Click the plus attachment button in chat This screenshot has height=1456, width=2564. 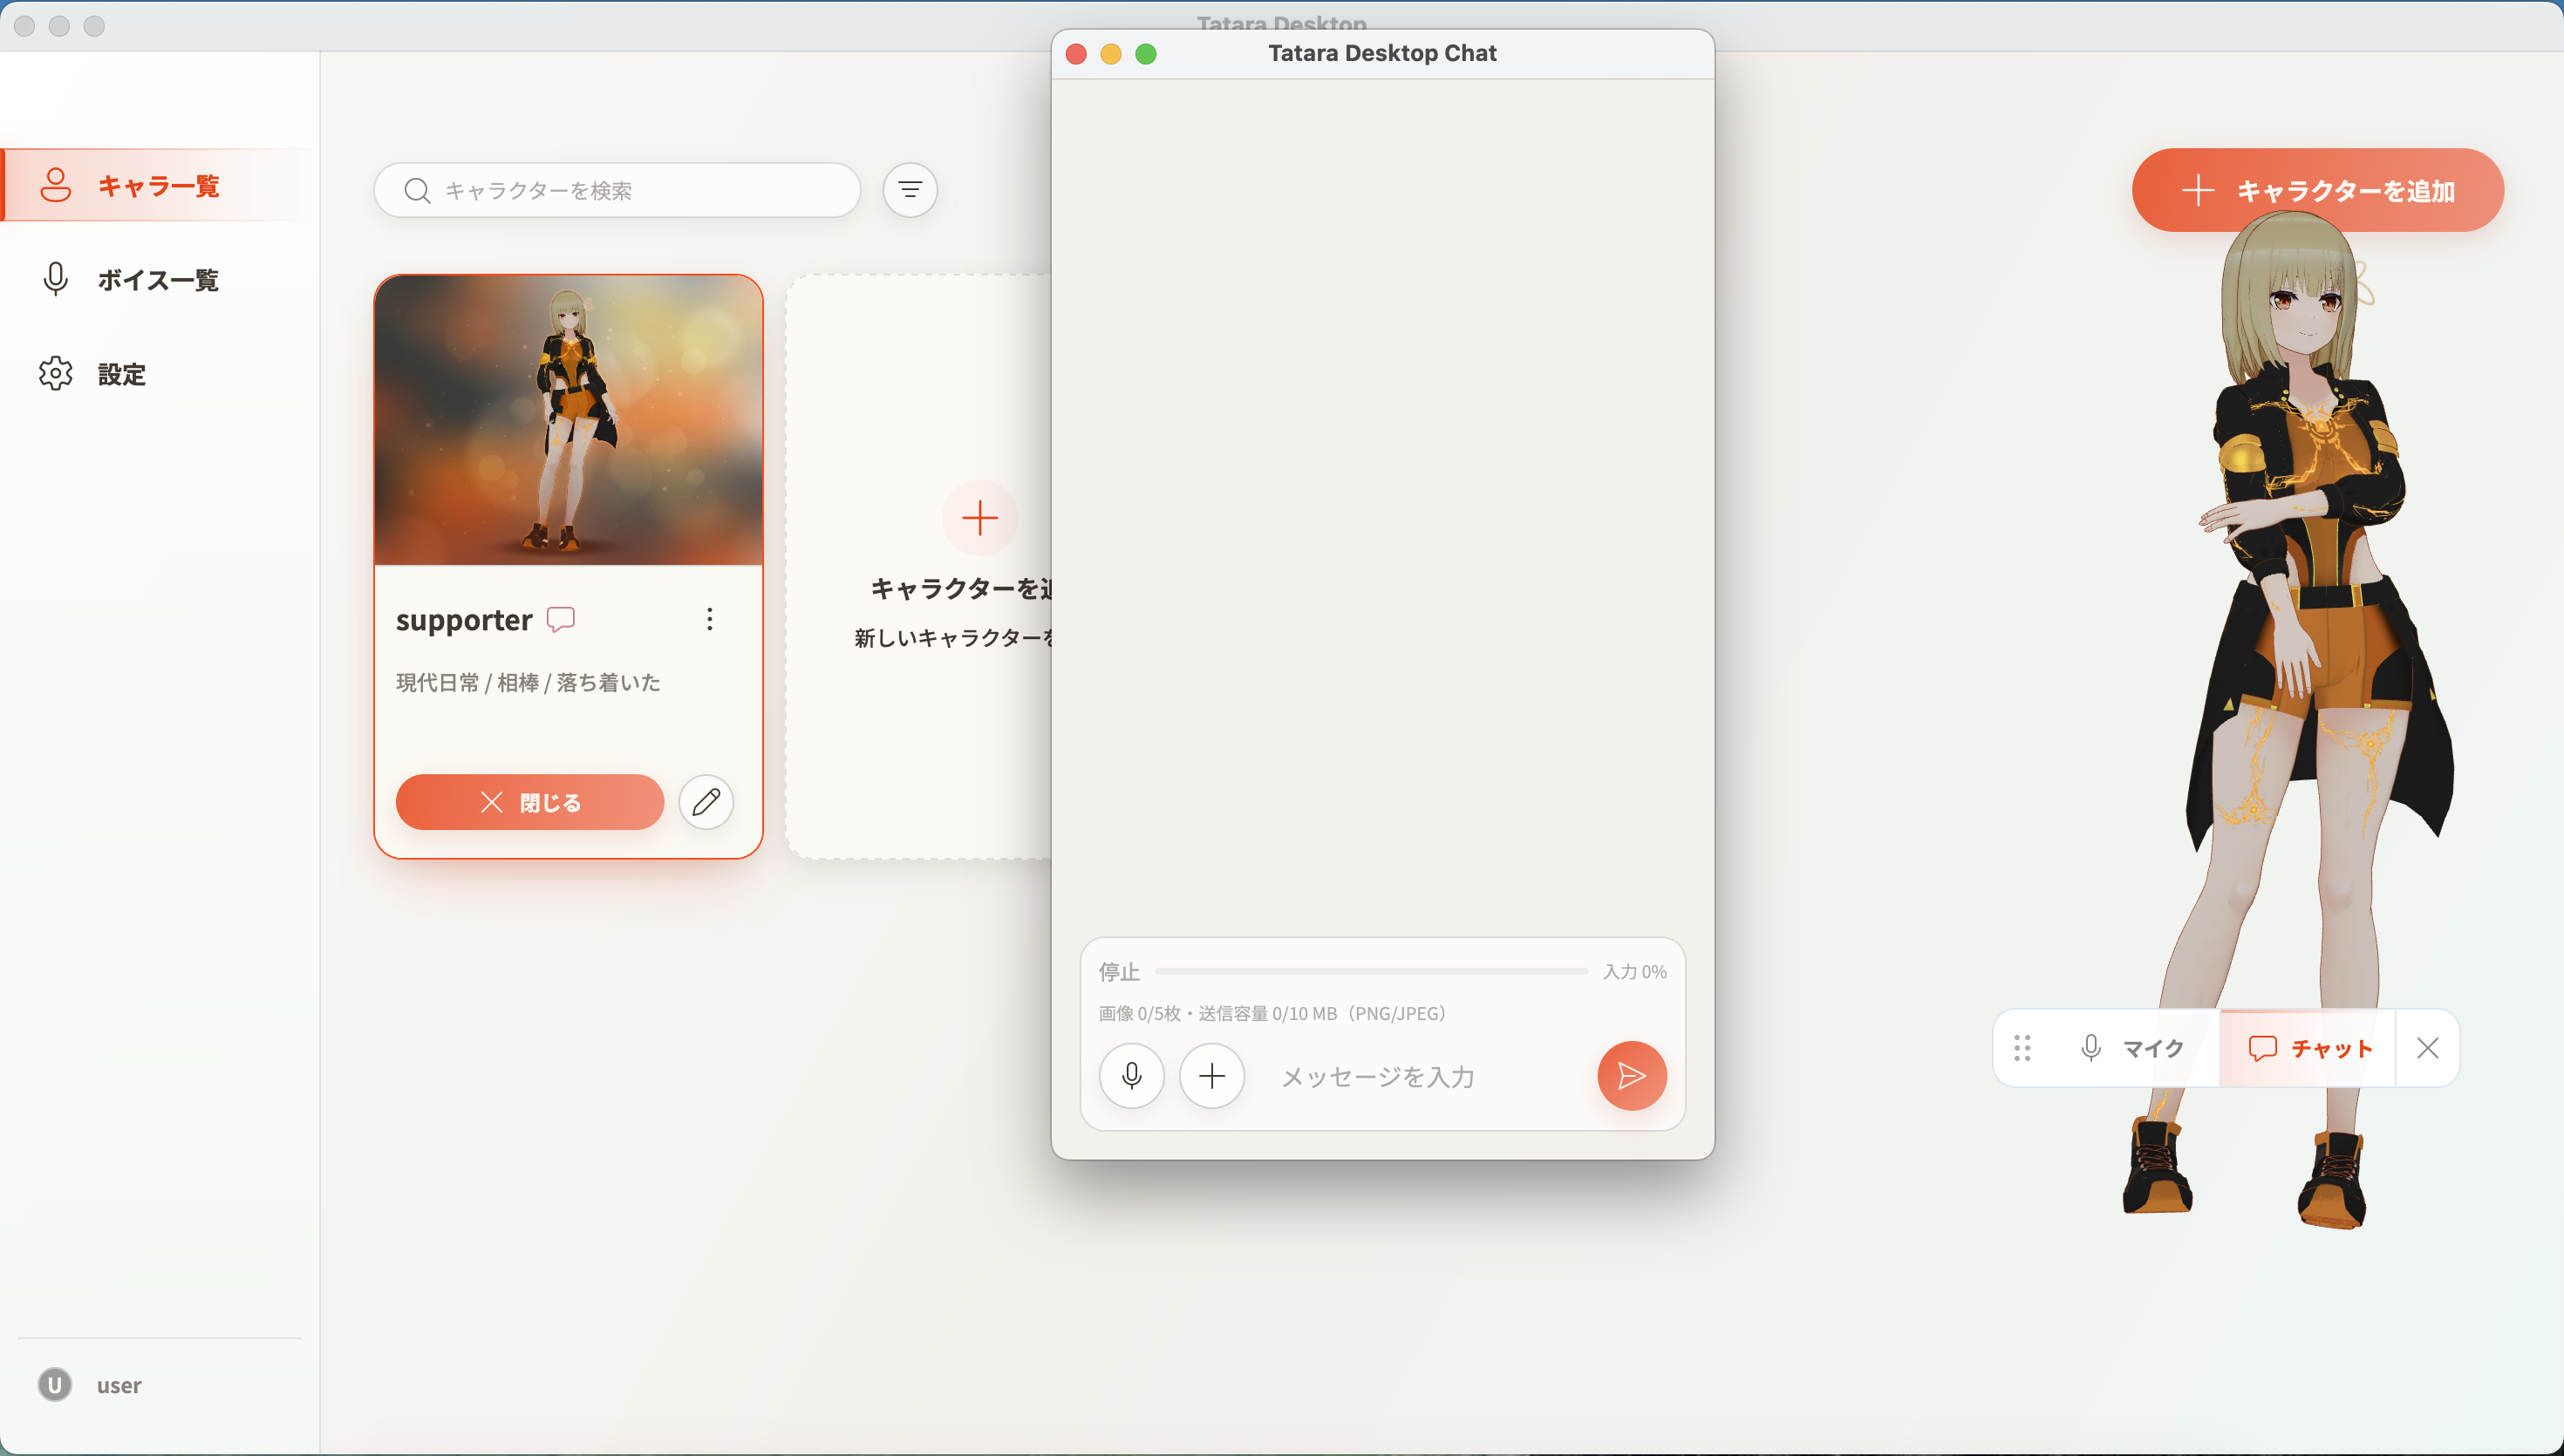pyautogui.click(x=1212, y=1076)
